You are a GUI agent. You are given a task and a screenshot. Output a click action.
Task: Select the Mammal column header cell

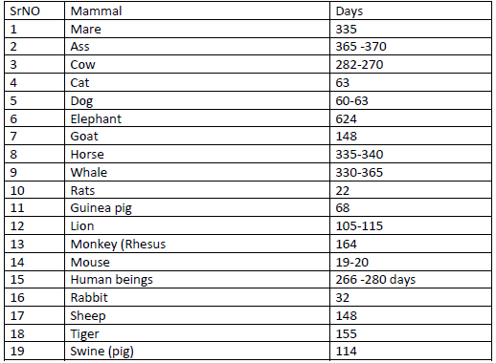coord(197,11)
